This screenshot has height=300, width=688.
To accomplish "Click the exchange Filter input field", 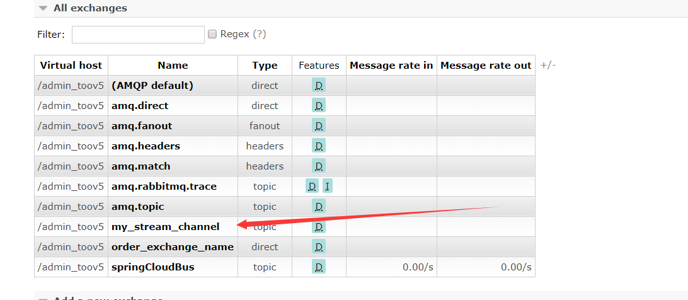I will tap(138, 34).
